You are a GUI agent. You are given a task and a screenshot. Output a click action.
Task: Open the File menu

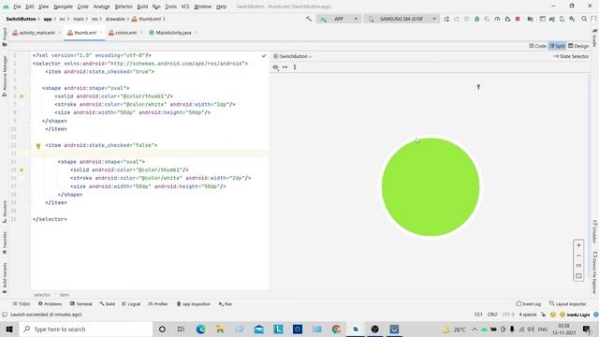pyautogui.click(x=17, y=7)
